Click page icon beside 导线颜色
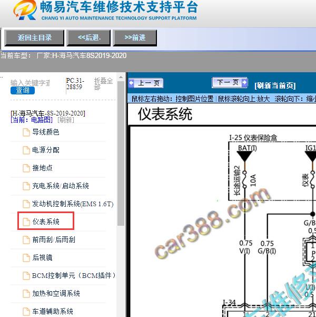316x317 pixels. (x=26, y=132)
